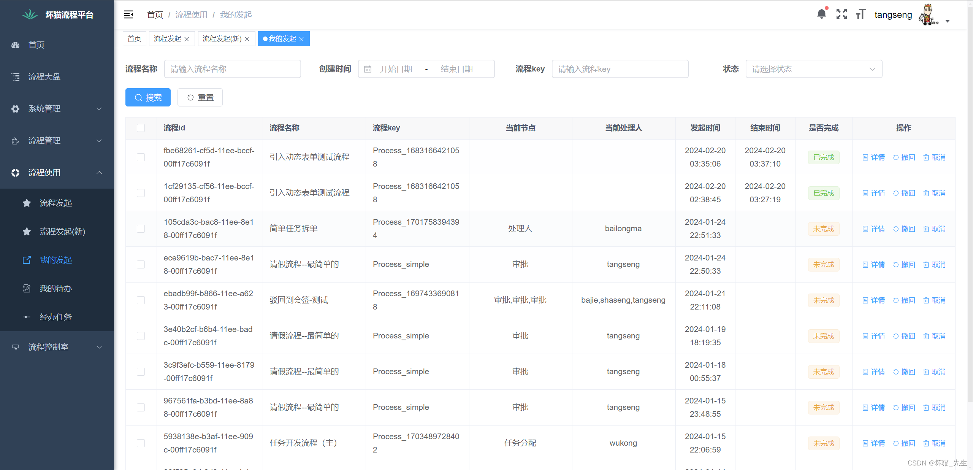Check the select-all header checkbox
This screenshot has width=973, height=470.
pyautogui.click(x=141, y=128)
